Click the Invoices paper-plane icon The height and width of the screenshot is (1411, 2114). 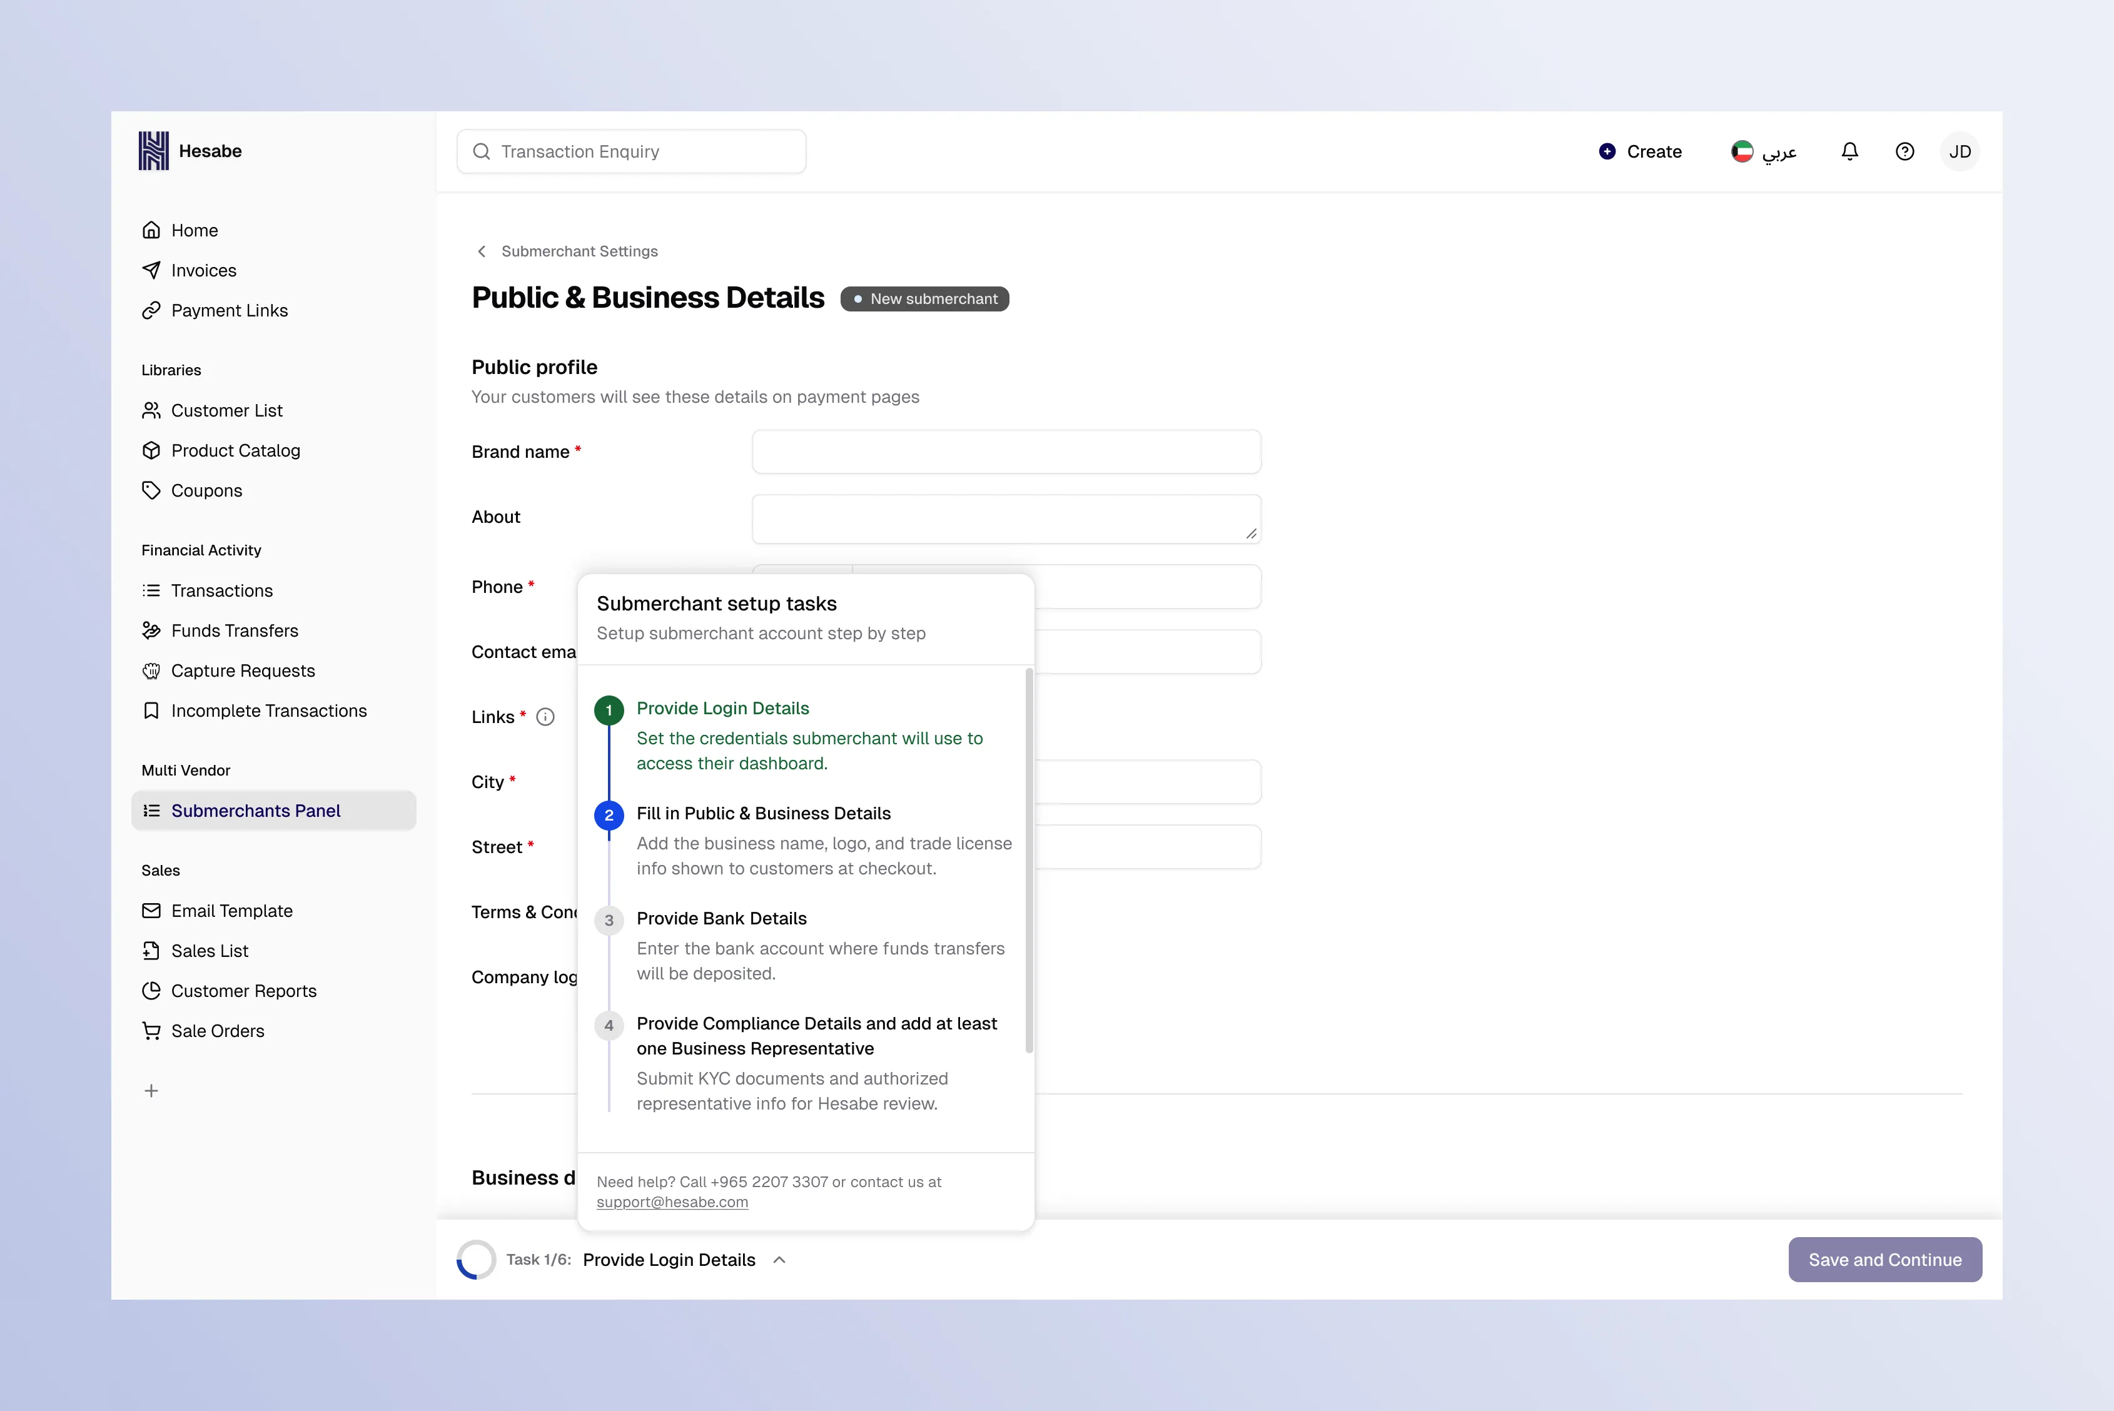pyautogui.click(x=151, y=270)
